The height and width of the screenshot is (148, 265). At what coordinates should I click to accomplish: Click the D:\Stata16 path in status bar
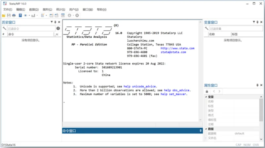click(x=9, y=145)
